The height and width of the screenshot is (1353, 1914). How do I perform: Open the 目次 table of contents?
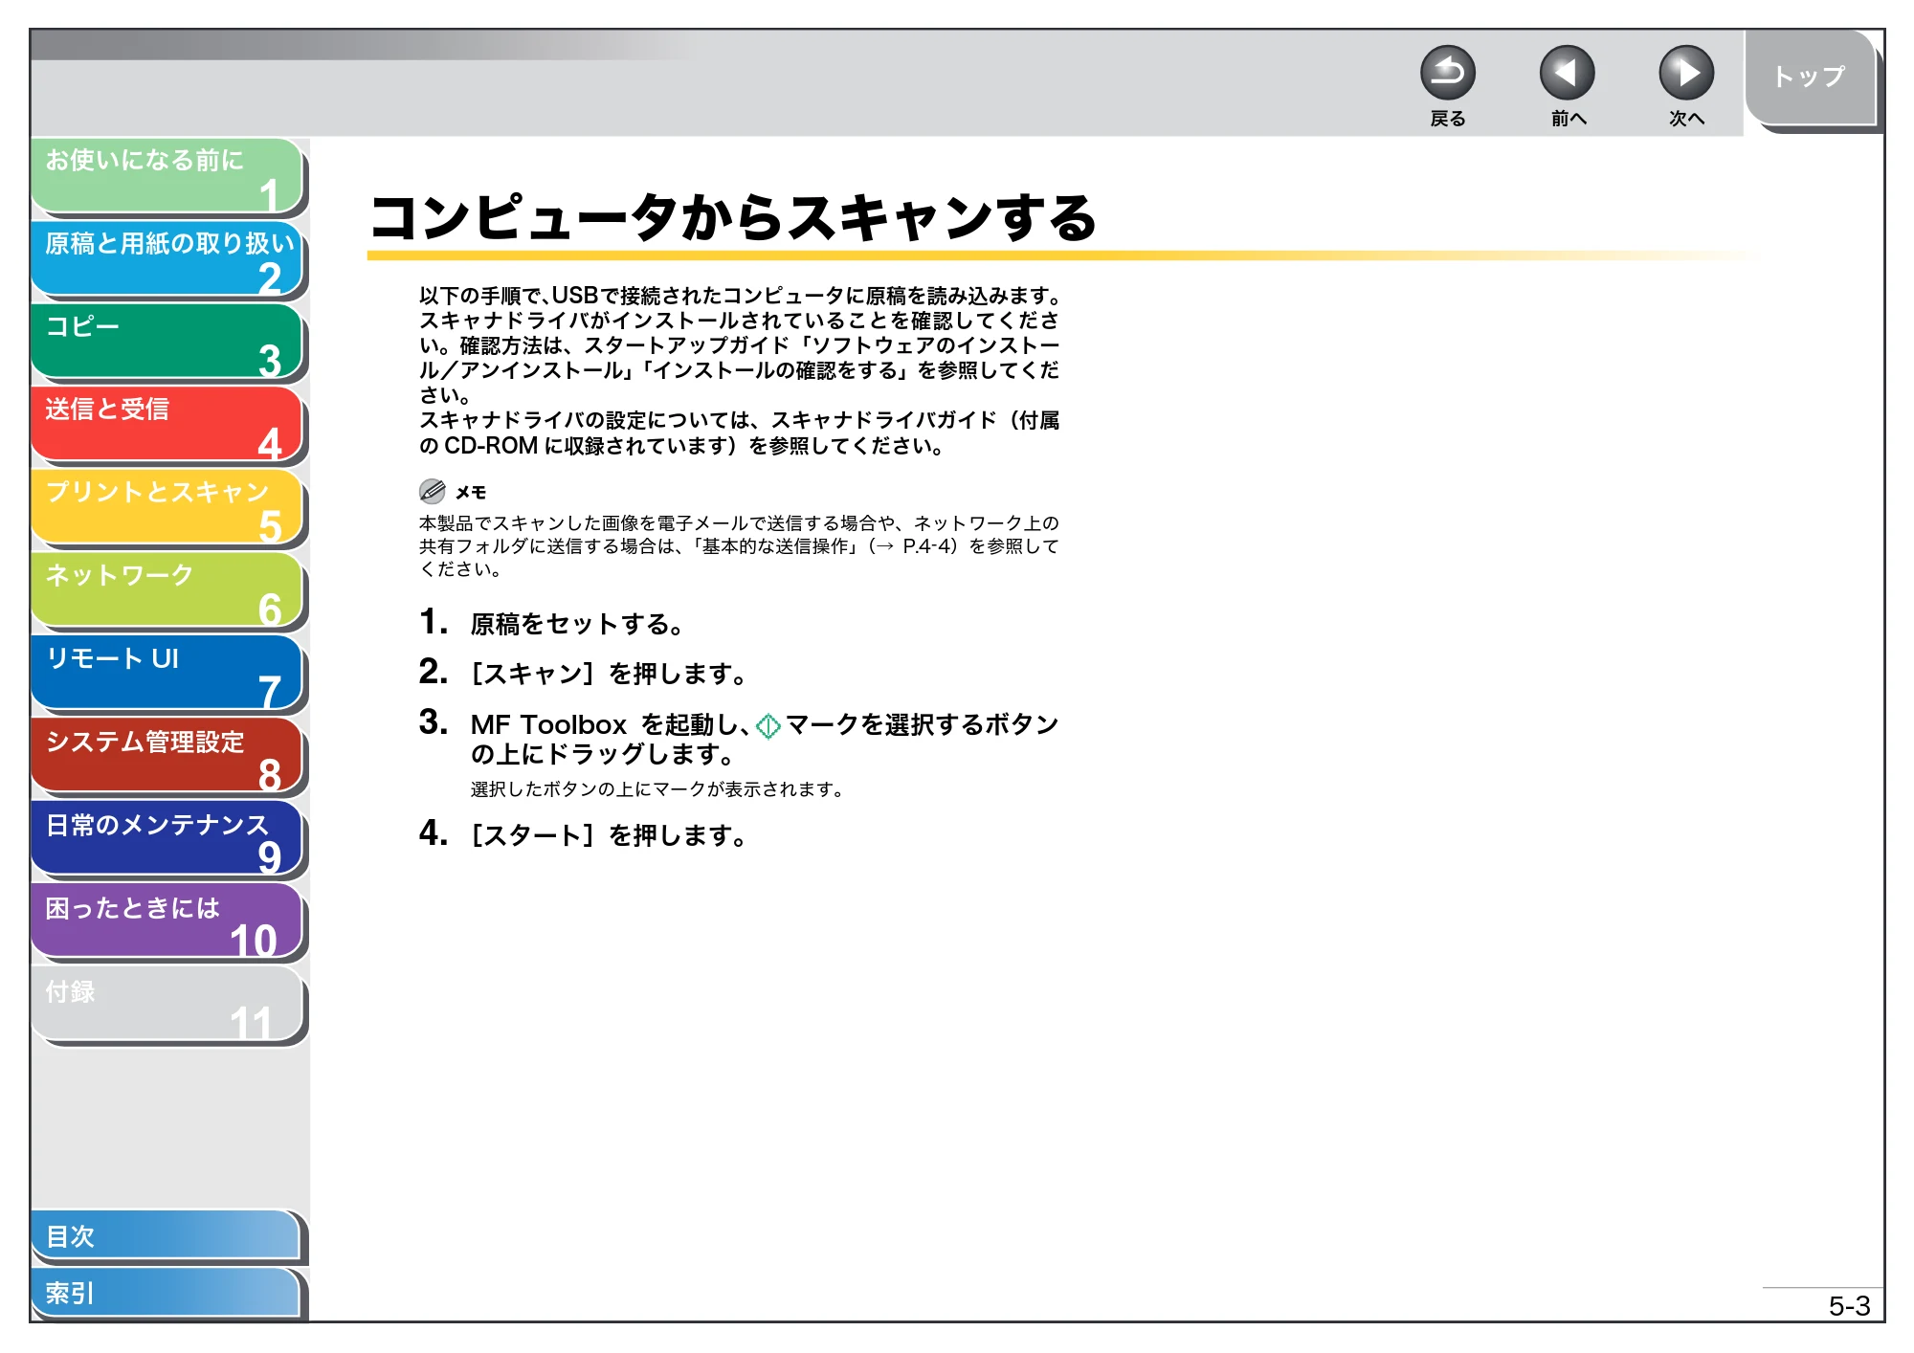[167, 1236]
